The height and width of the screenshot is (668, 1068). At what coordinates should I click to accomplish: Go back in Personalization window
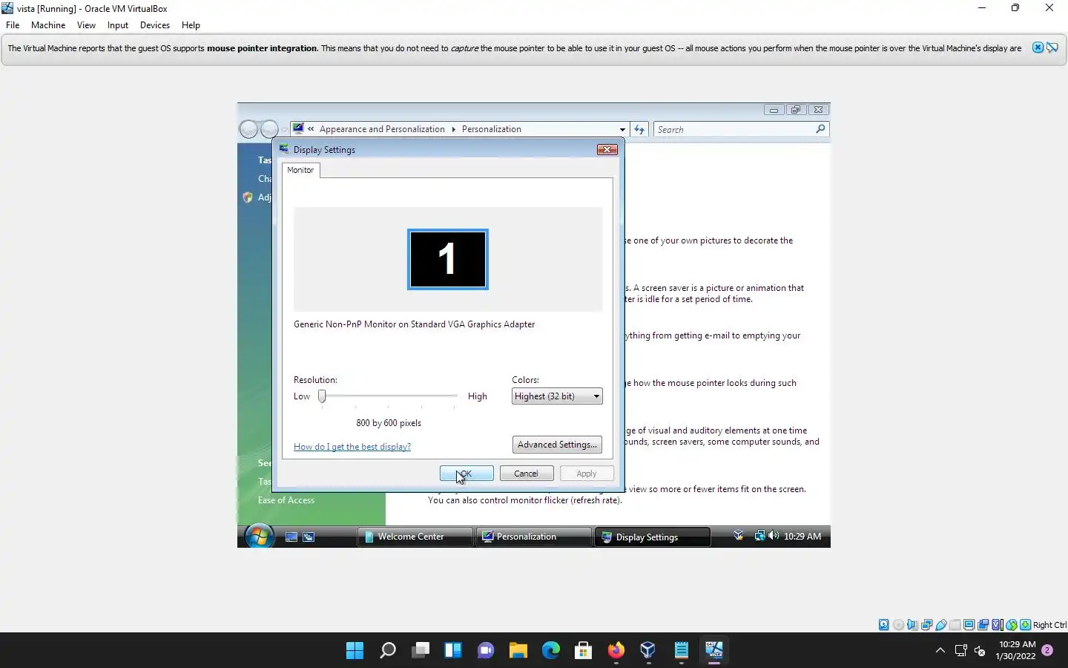[248, 129]
